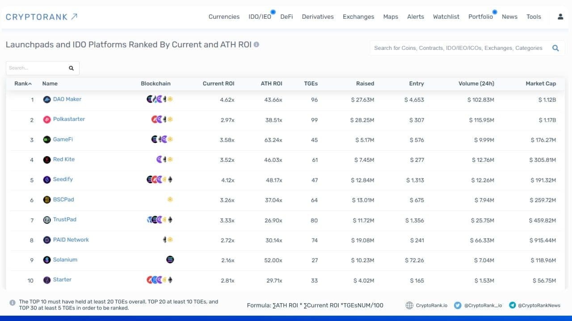Click the BSCPad logo icon
The height and width of the screenshot is (321, 572).
click(47, 200)
